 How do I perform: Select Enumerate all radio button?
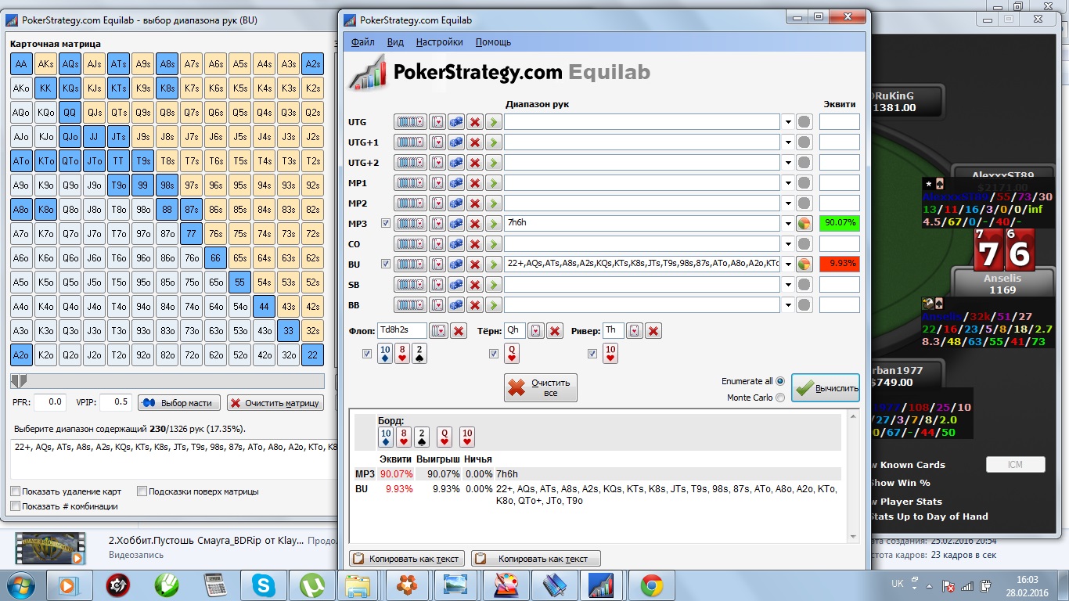[779, 381]
